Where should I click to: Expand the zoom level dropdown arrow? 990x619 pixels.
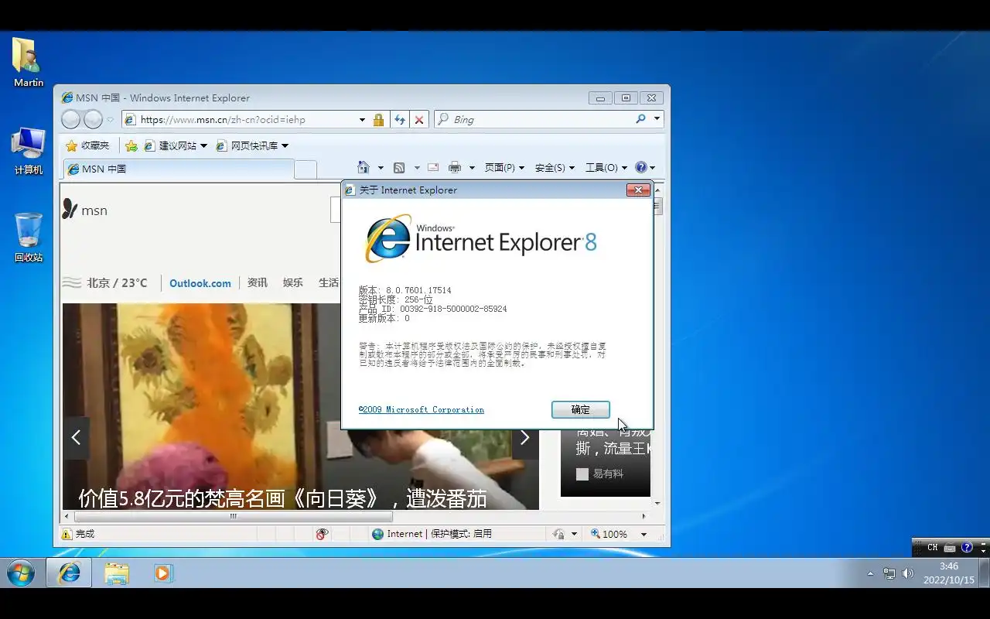(643, 534)
